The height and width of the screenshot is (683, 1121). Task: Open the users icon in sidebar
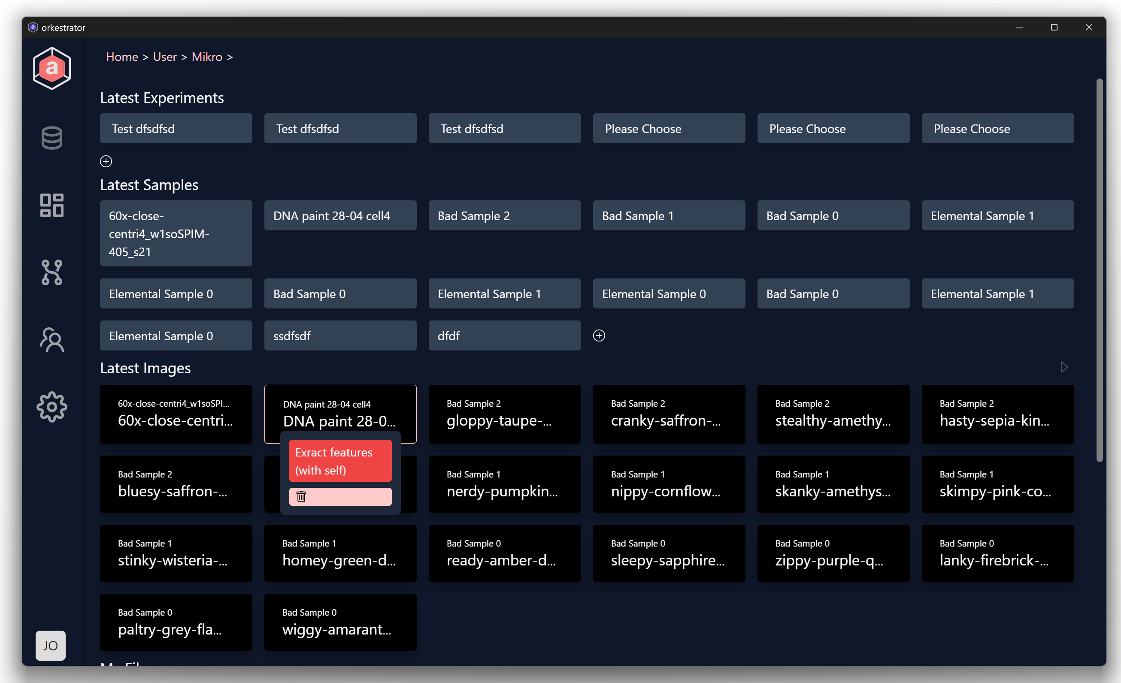point(52,340)
